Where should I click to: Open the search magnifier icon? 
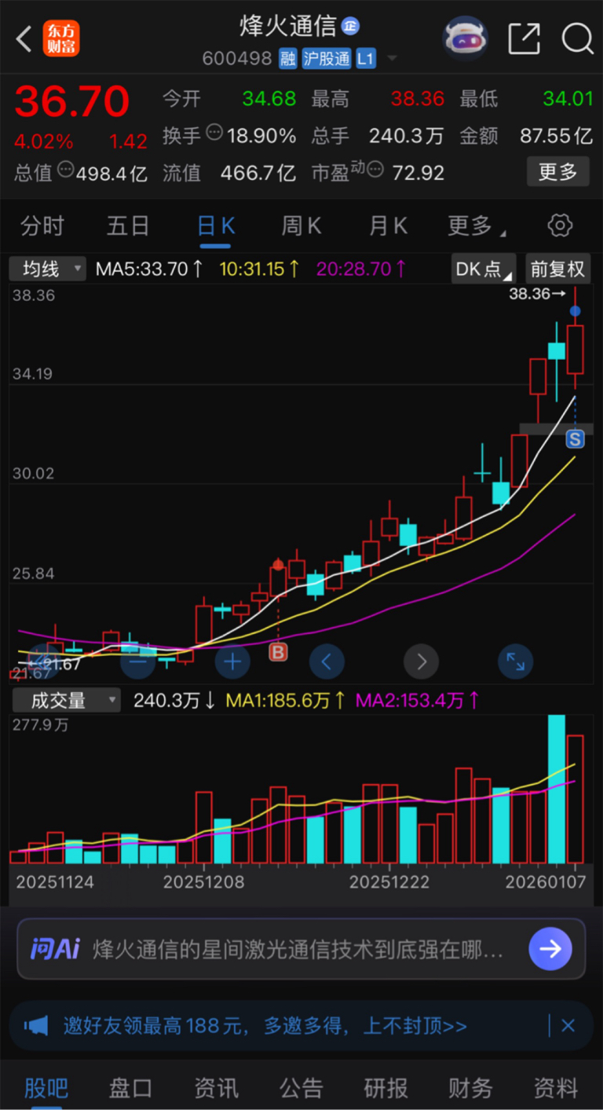click(x=577, y=38)
